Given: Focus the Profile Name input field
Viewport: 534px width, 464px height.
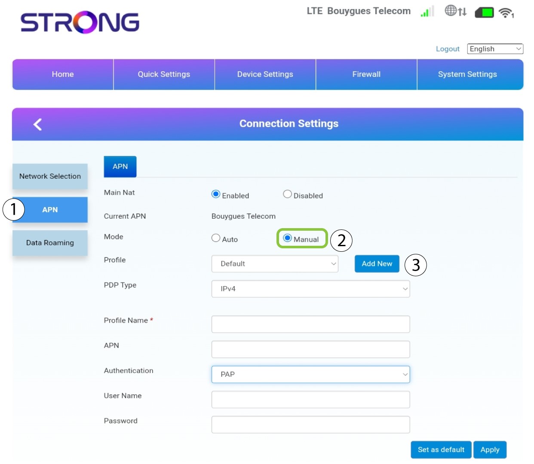Looking at the screenshot, I should tap(310, 324).
